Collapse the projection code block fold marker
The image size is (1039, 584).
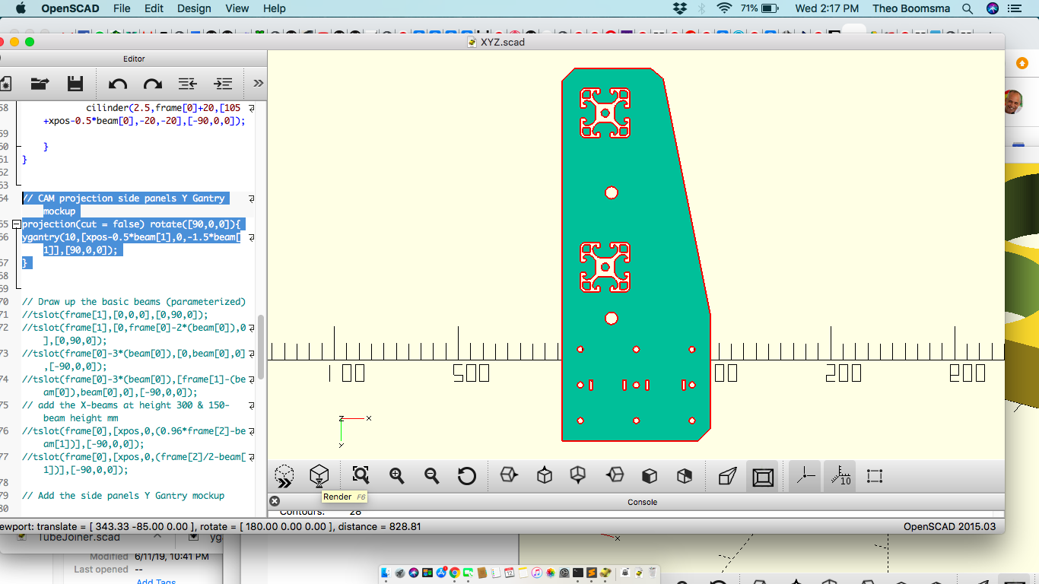tap(17, 224)
